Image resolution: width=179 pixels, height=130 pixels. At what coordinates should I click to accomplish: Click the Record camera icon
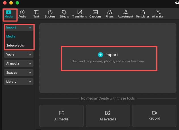pos(154,113)
